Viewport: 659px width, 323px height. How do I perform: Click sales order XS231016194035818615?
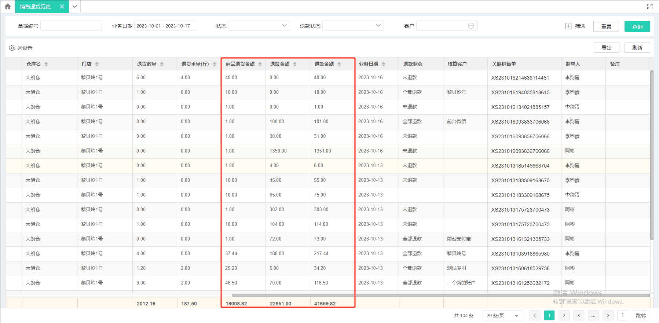[x=520, y=92]
